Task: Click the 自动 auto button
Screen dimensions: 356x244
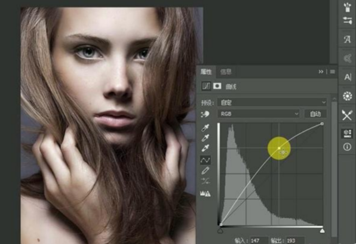Action: pos(315,114)
